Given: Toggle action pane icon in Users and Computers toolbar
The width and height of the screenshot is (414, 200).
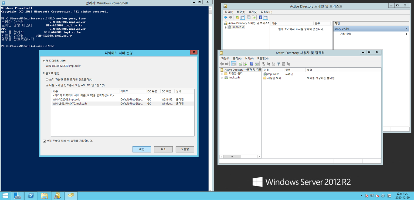Looking at the screenshot, I should pyautogui.click(x=257, y=64).
